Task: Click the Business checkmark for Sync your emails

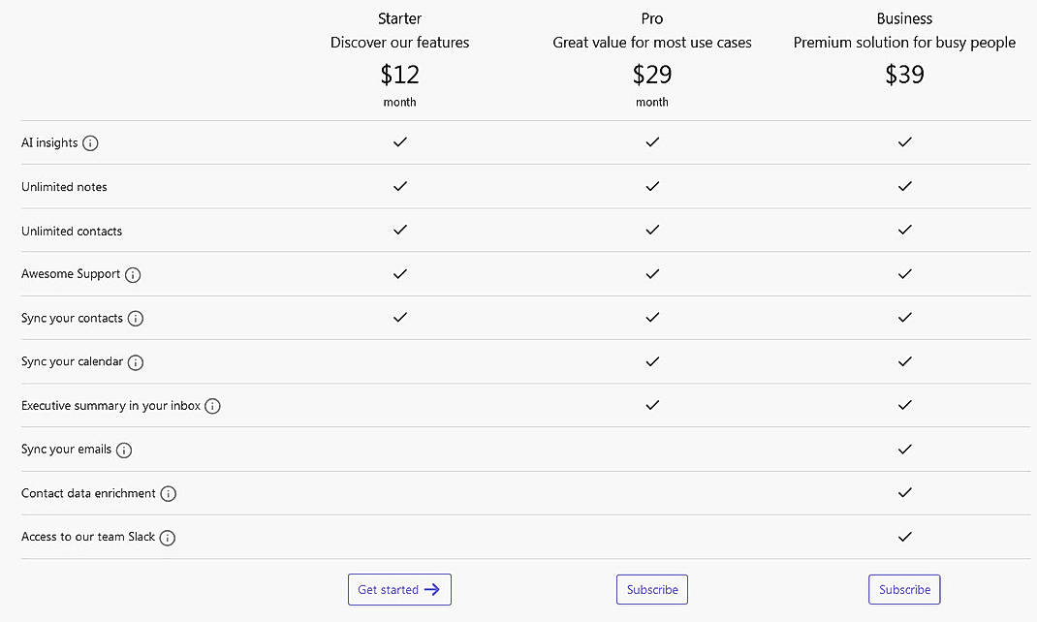Action: click(x=904, y=449)
